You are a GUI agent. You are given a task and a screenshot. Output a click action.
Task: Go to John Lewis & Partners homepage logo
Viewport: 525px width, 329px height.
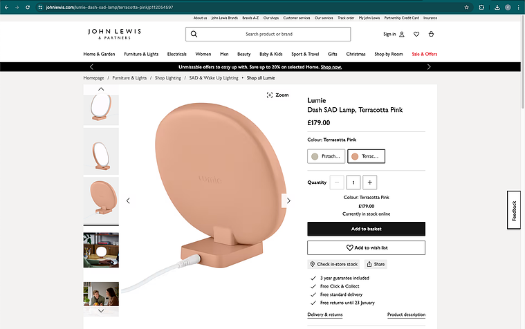[115, 34]
